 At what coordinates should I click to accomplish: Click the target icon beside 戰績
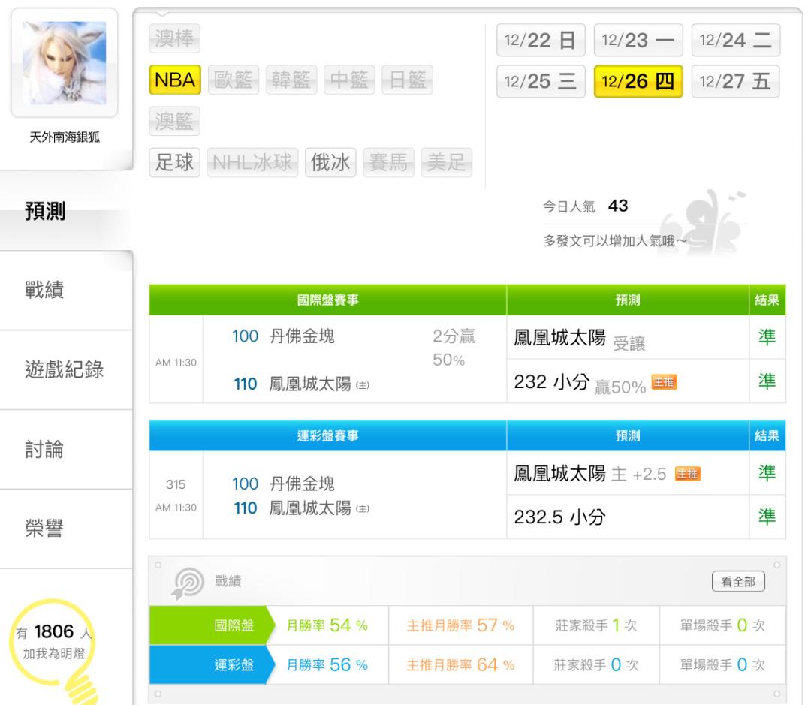[x=188, y=583]
